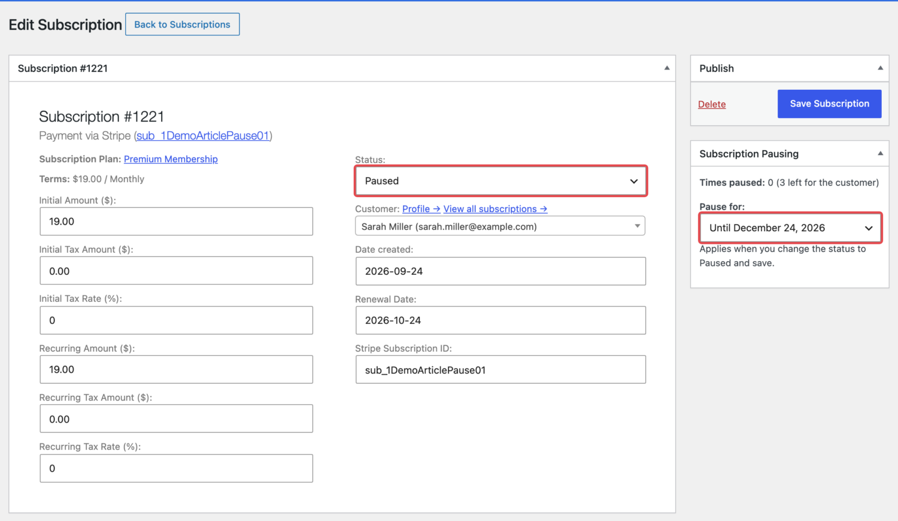Image resolution: width=898 pixels, height=521 pixels.
Task: Focus the Initial Amount field
Action: 177,222
